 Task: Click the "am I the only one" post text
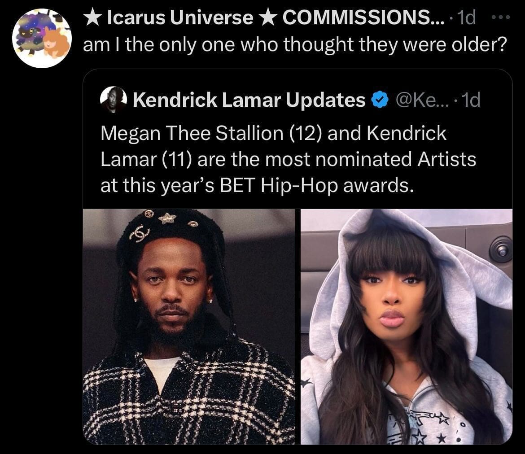(179, 46)
